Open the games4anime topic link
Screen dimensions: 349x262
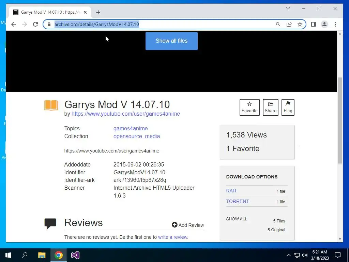tap(131, 129)
